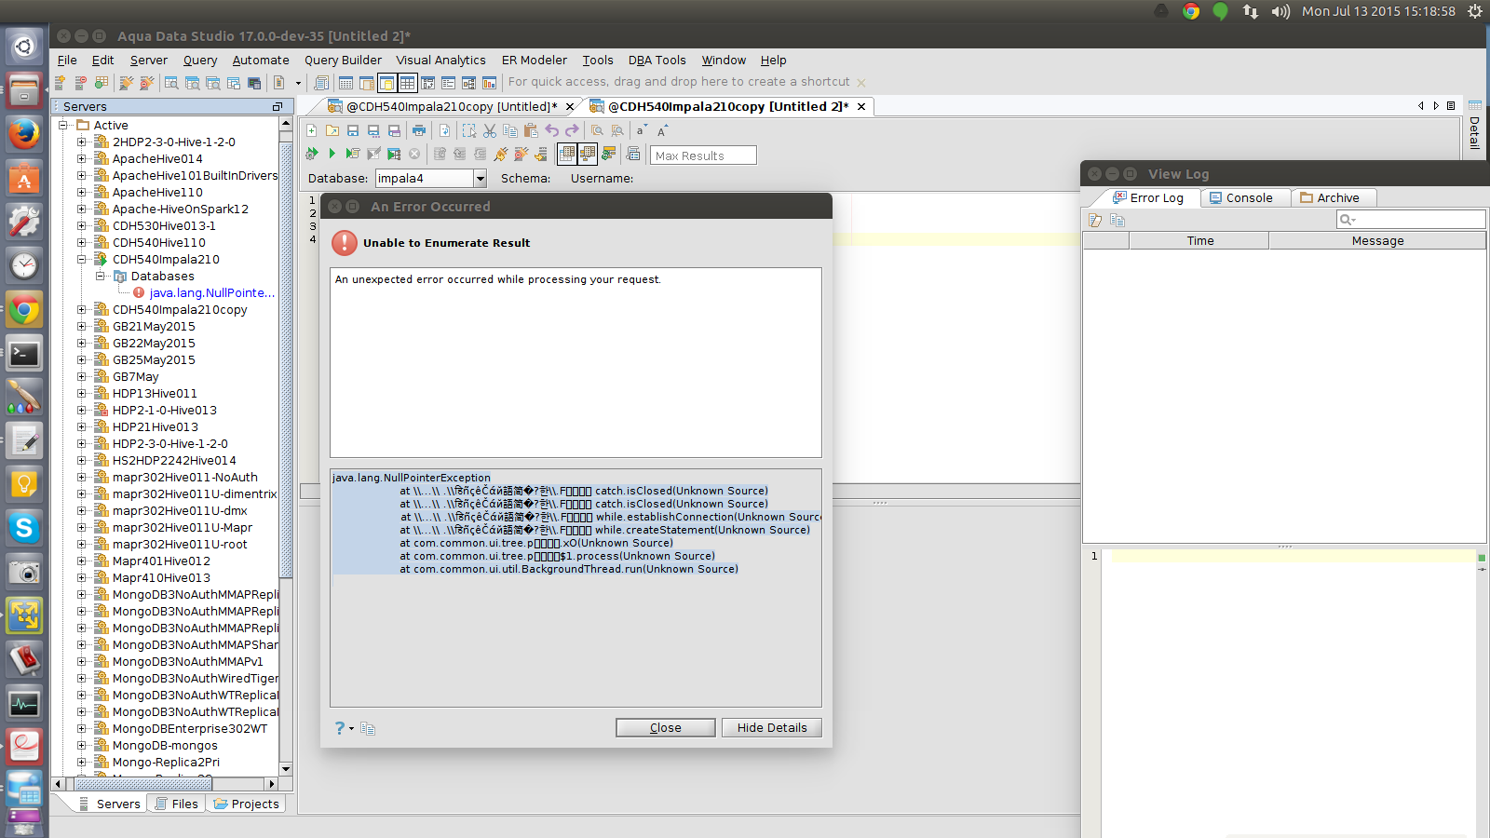The width and height of the screenshot is (1490, 838).
Task: Click the clear log eraser icon in View Log
Action: [x=1096, y=220]
